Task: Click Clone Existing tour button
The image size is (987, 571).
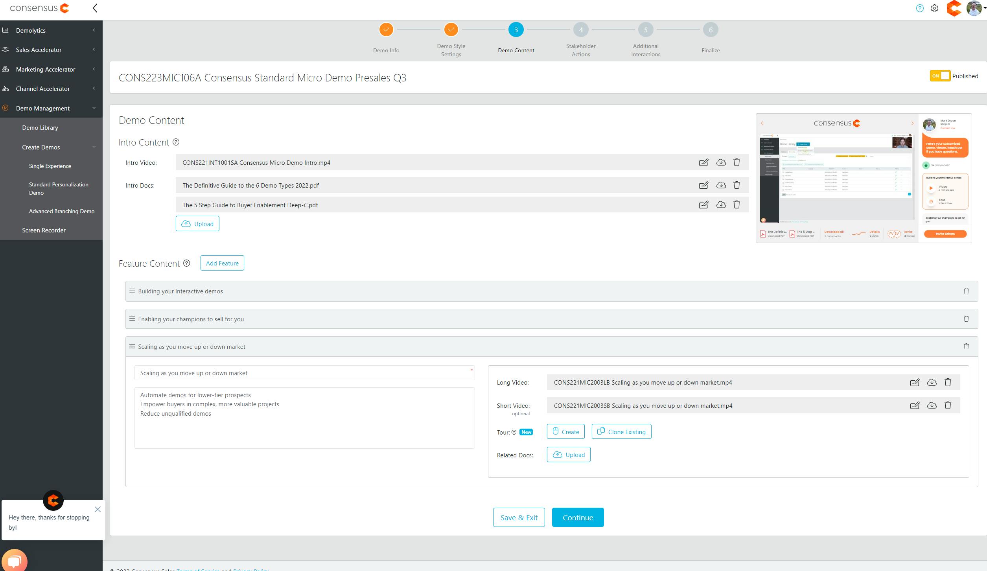Action: click(x=621, y=432)
